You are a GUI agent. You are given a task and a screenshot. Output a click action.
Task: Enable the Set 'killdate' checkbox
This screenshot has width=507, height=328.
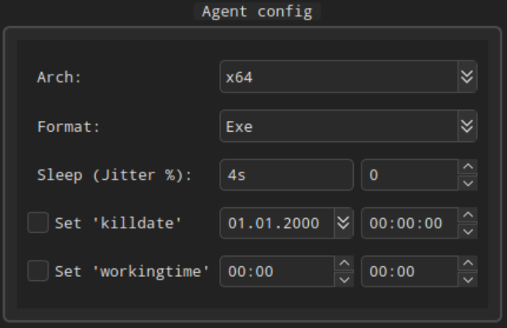click(x=39, y=222)
